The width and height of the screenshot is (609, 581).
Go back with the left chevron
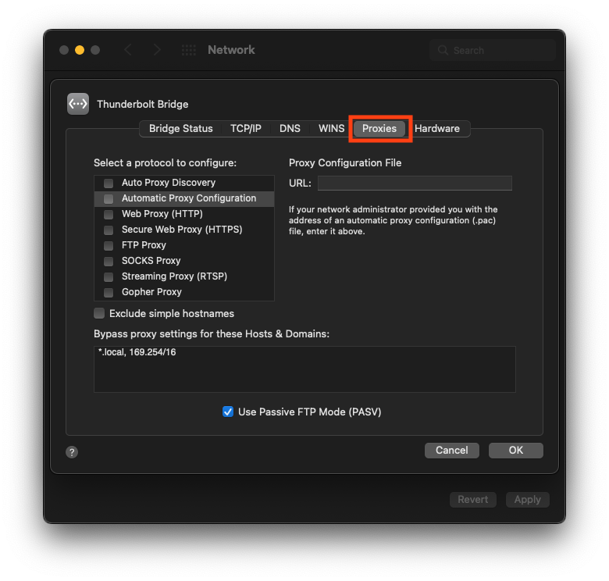coord(128,50)
